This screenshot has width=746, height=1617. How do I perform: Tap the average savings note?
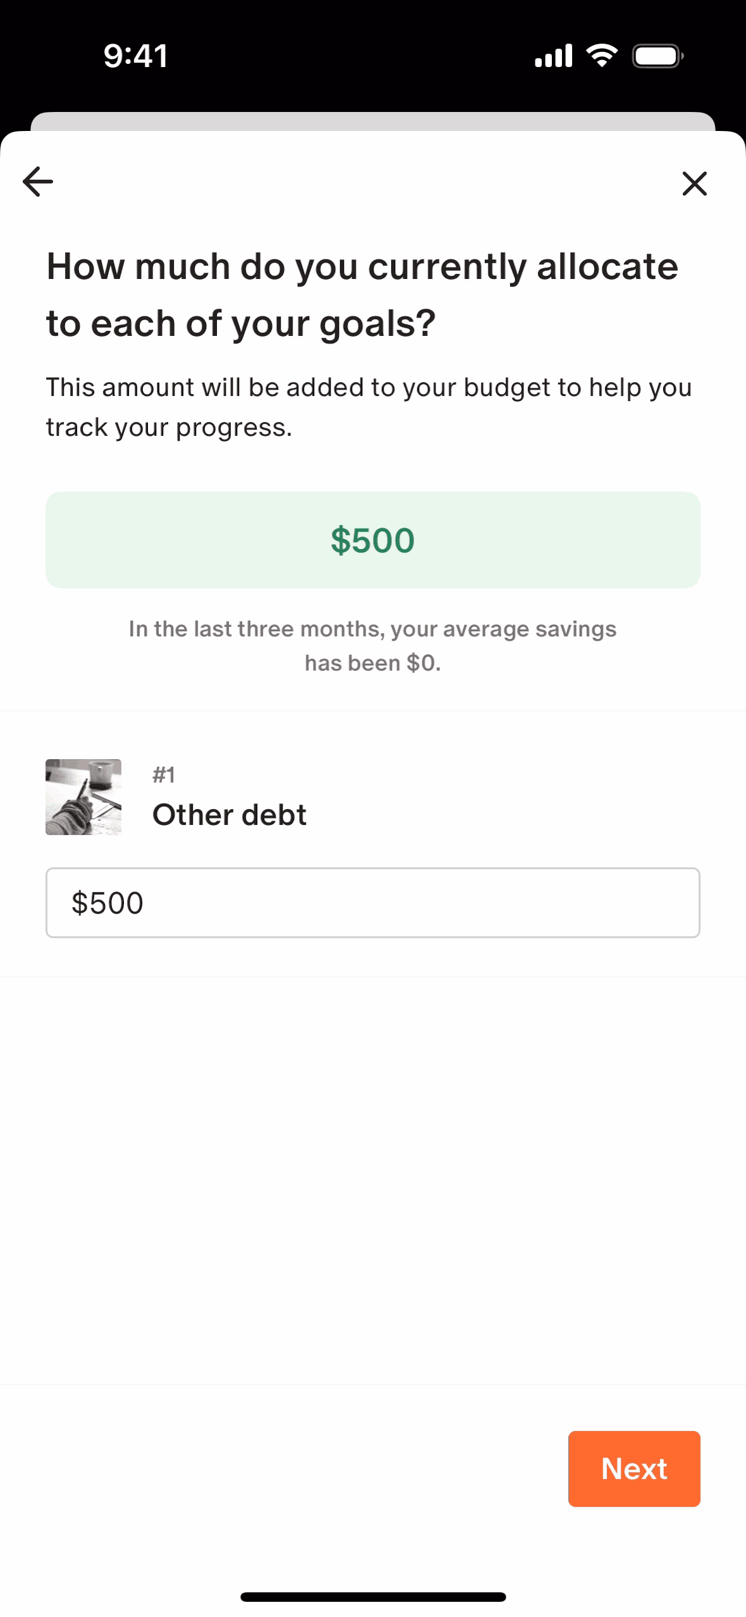point(372,629)
